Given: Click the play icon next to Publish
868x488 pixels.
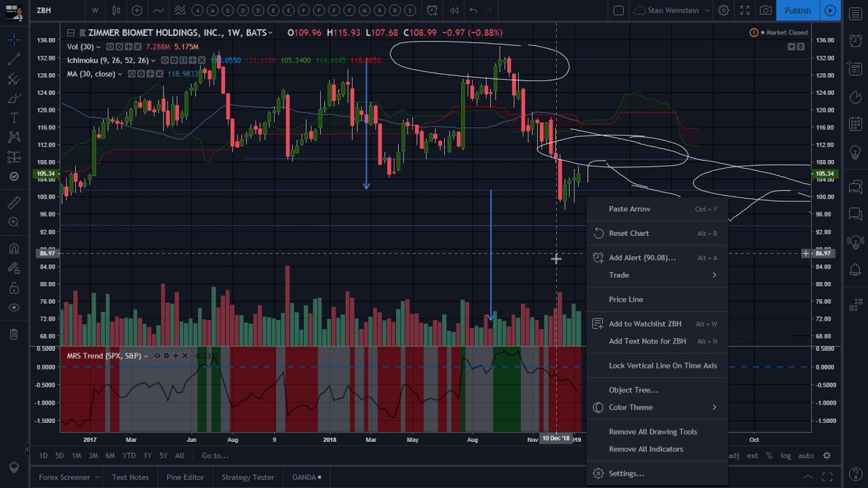Looking at the screenshot, I should pos(830,10).
